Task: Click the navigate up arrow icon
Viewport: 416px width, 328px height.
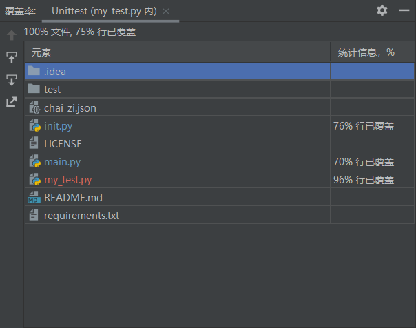Action: [x=11, y=35]
